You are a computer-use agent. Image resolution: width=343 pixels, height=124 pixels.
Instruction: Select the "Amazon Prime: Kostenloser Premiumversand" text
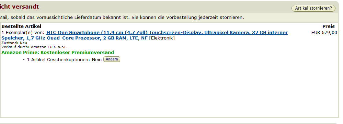[x=58, y=53]
